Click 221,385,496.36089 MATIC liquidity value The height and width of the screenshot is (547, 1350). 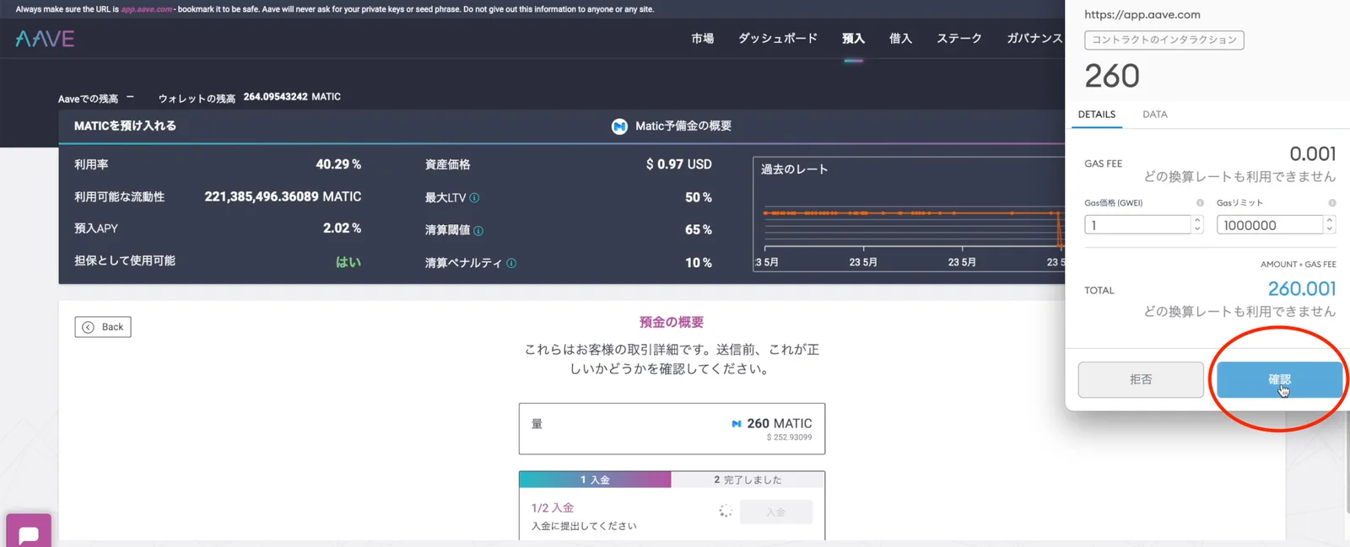[x=283, y=196]
